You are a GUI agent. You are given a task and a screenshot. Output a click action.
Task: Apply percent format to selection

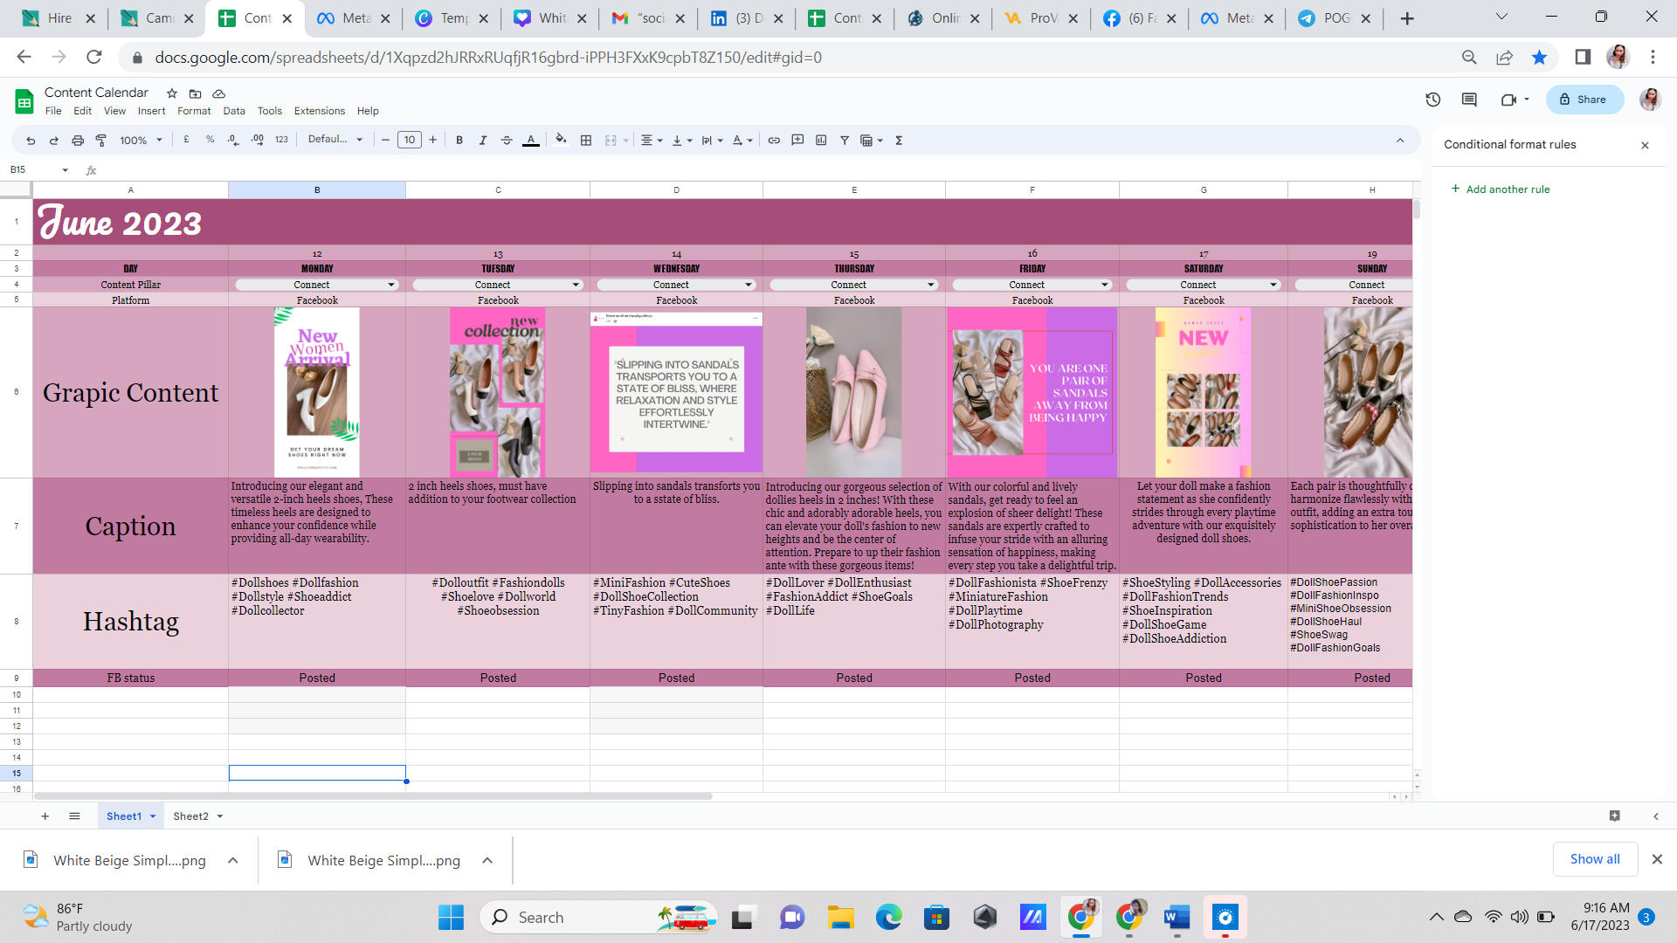210,140
